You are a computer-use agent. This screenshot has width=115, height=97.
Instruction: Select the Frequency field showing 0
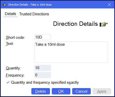pyautogui.click(x=43, y=75)
